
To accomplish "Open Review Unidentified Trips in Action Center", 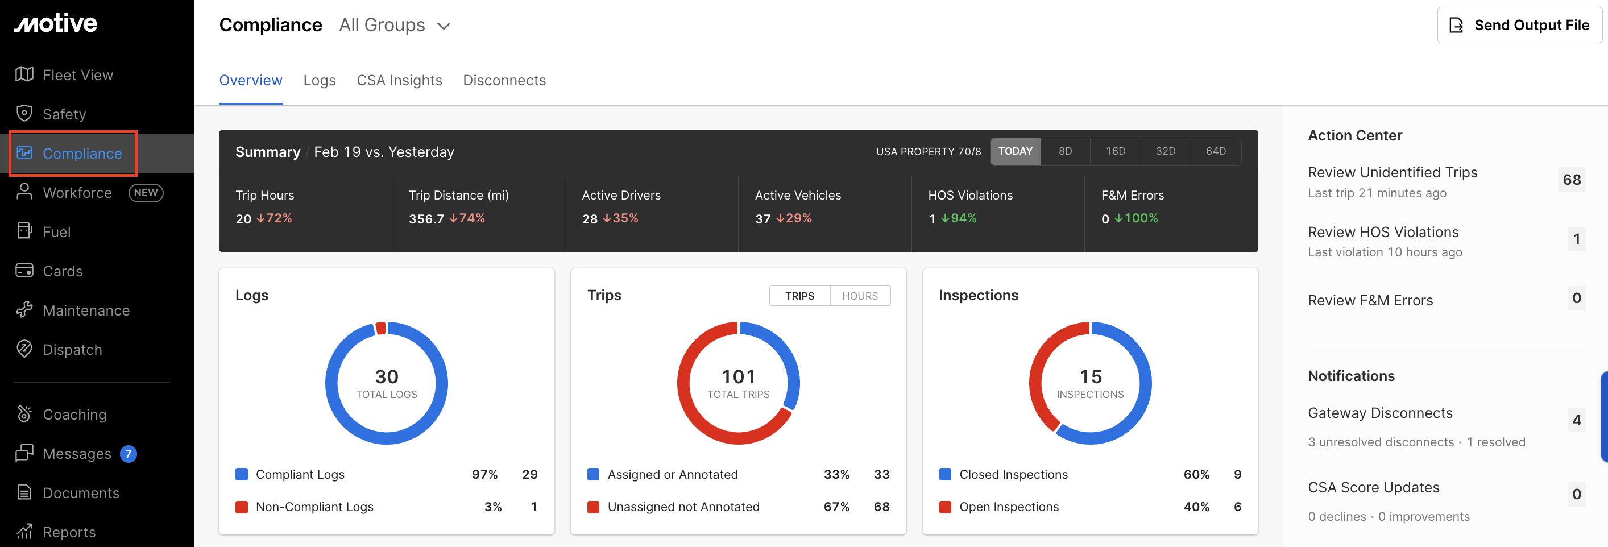I will coord(1392,172).
